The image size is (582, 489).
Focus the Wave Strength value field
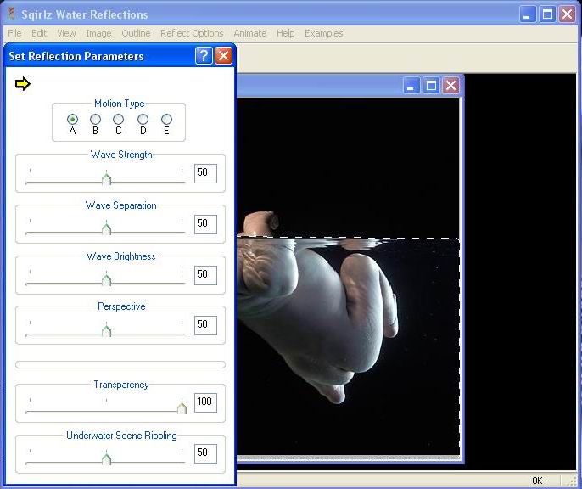click(205, 173)
